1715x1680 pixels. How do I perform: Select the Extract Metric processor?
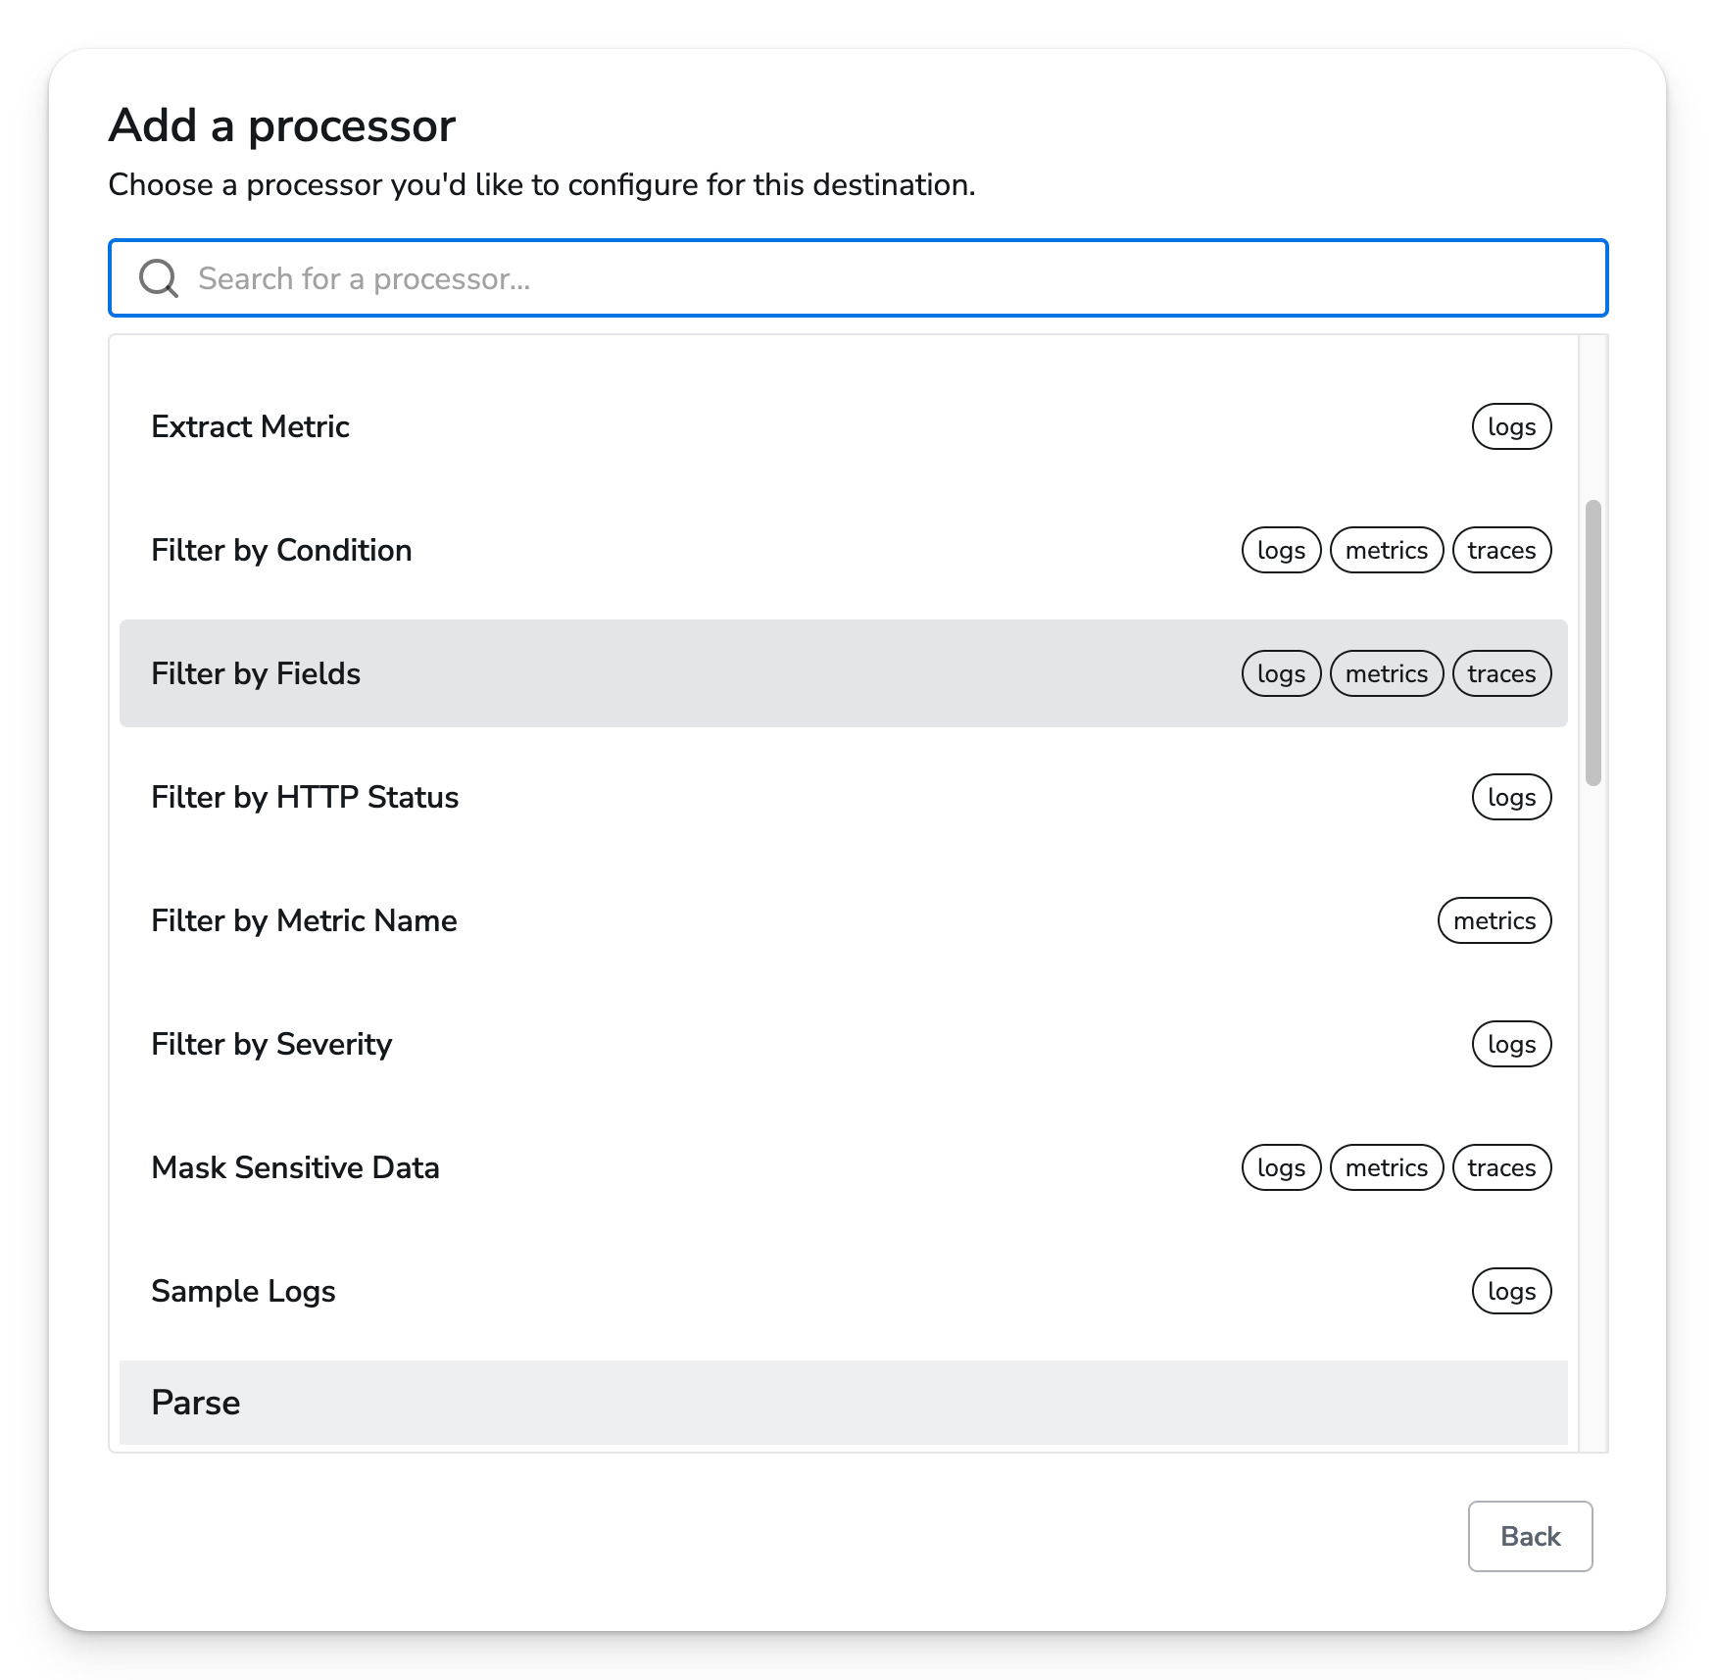pos(843,426)
